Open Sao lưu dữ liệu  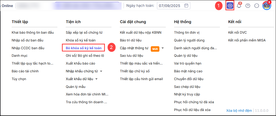click(x=131, y=56)
